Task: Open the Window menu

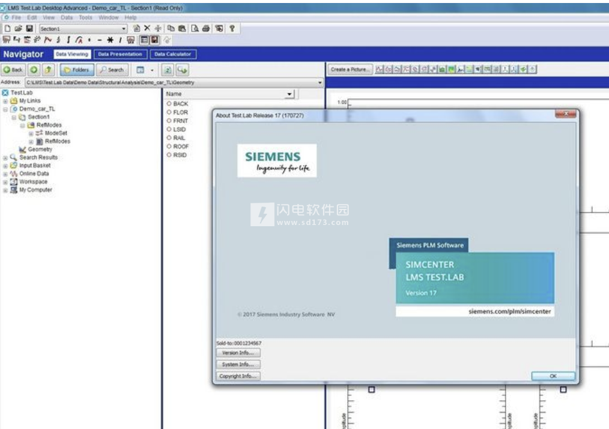Action: click(108, 17)
